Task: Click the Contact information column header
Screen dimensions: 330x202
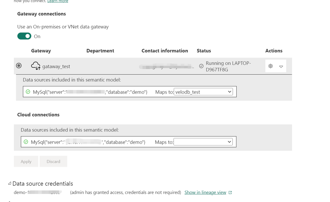Action: pos(165,51)
